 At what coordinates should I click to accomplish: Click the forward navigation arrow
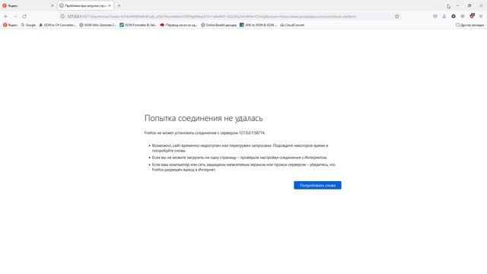15,16
